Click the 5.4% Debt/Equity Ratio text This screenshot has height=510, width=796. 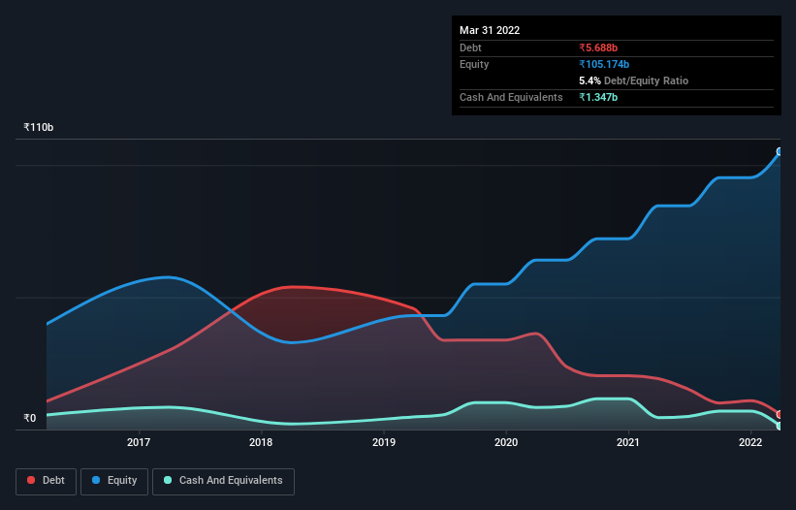pos(633,80)
